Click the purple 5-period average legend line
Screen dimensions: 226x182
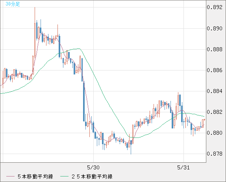[x=10, y=176]
